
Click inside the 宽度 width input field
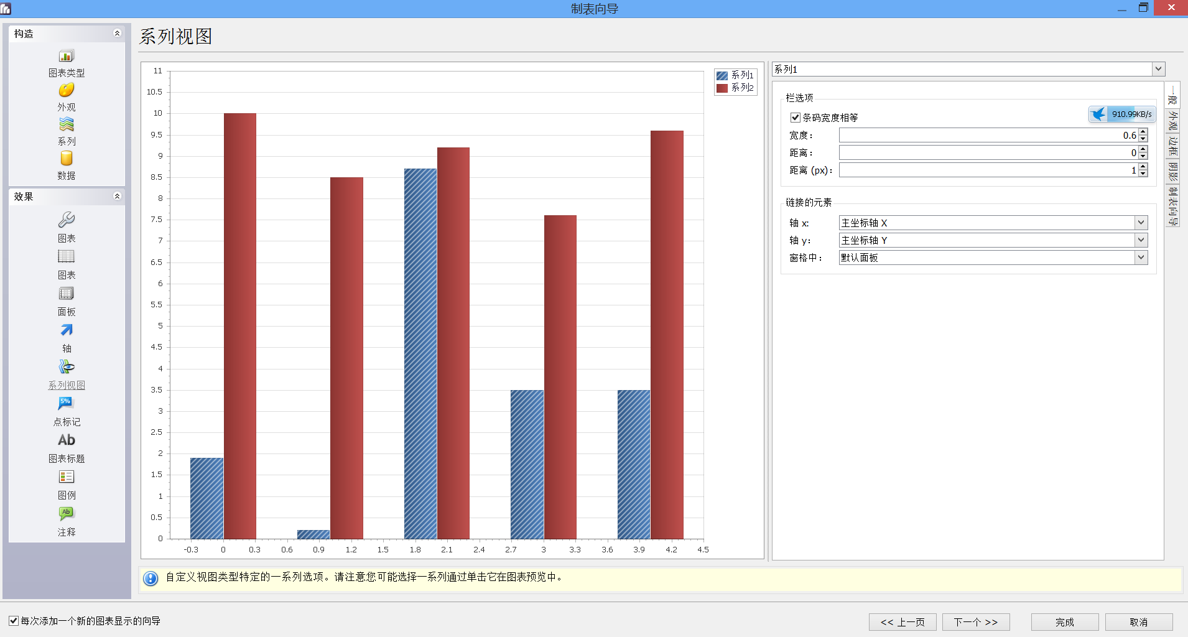tap(988, 136)
